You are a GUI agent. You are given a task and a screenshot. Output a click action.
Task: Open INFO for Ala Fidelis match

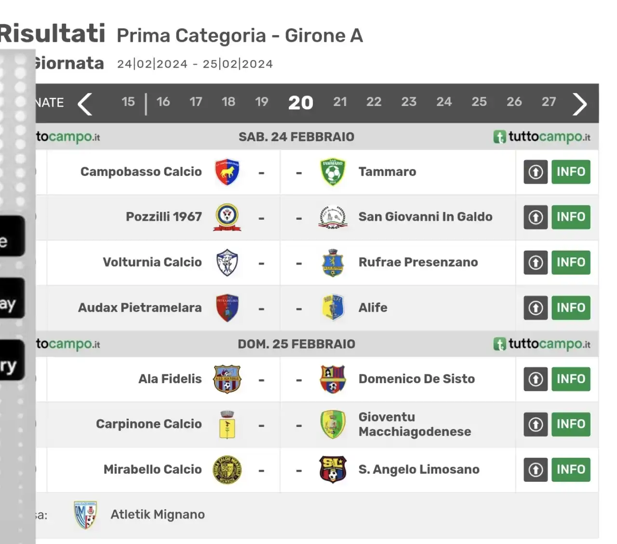coord(571,379)
